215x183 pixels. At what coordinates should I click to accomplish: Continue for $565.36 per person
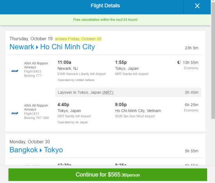coord(107,175)
